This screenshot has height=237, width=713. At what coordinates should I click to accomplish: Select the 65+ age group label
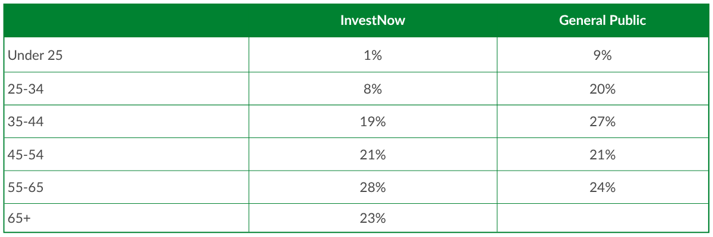click(19, 218)
